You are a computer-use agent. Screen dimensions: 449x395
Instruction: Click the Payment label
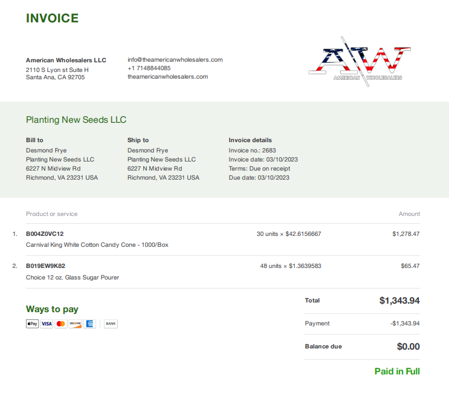click(x=317, y=324)
